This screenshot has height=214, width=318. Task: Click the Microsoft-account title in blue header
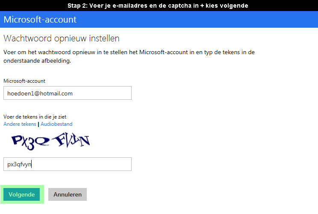[40, 20]
